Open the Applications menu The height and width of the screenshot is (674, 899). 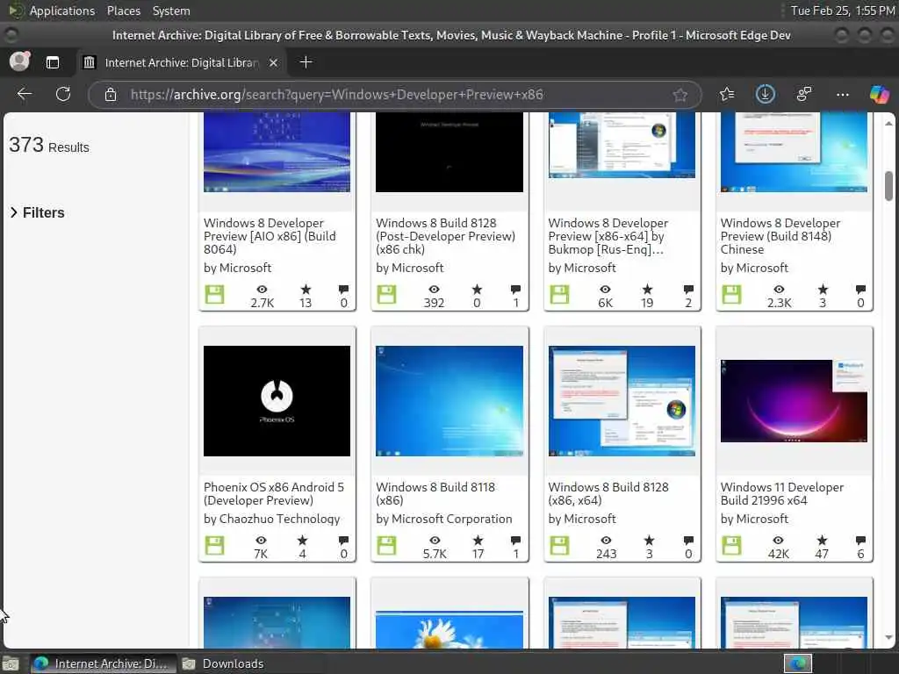tap(62, 11)
